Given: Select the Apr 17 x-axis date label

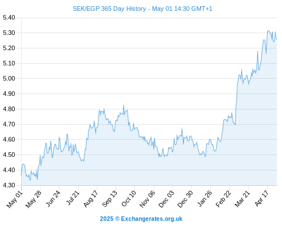Looking at the screenshot, I should pyautogui.click(x=261, y=198).
